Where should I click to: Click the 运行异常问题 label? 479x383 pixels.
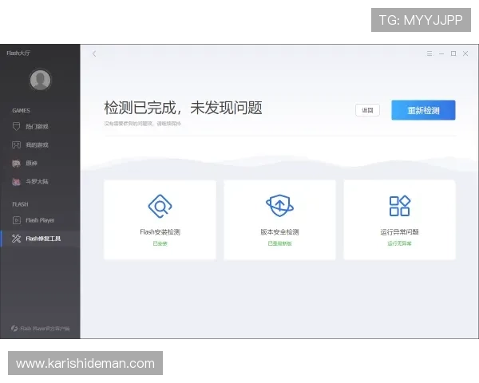click(x=399, y=232)
